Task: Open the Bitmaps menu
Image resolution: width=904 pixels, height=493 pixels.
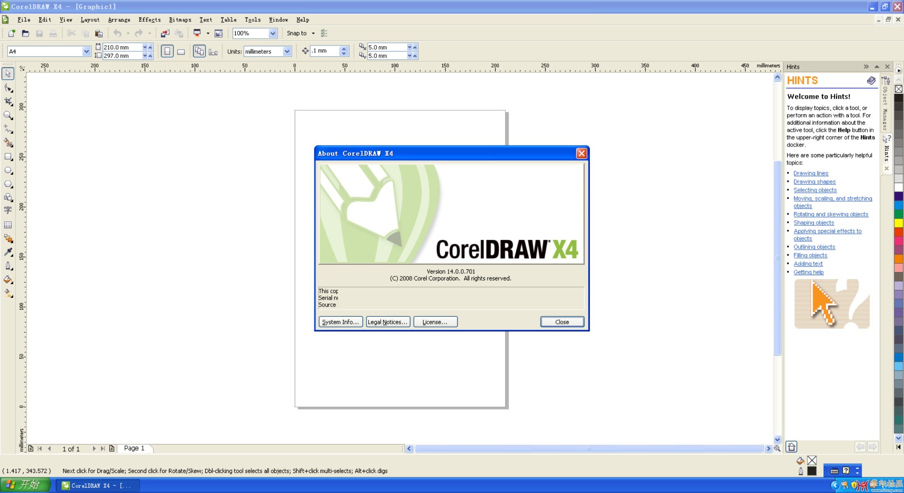Action: click(180, 20)
